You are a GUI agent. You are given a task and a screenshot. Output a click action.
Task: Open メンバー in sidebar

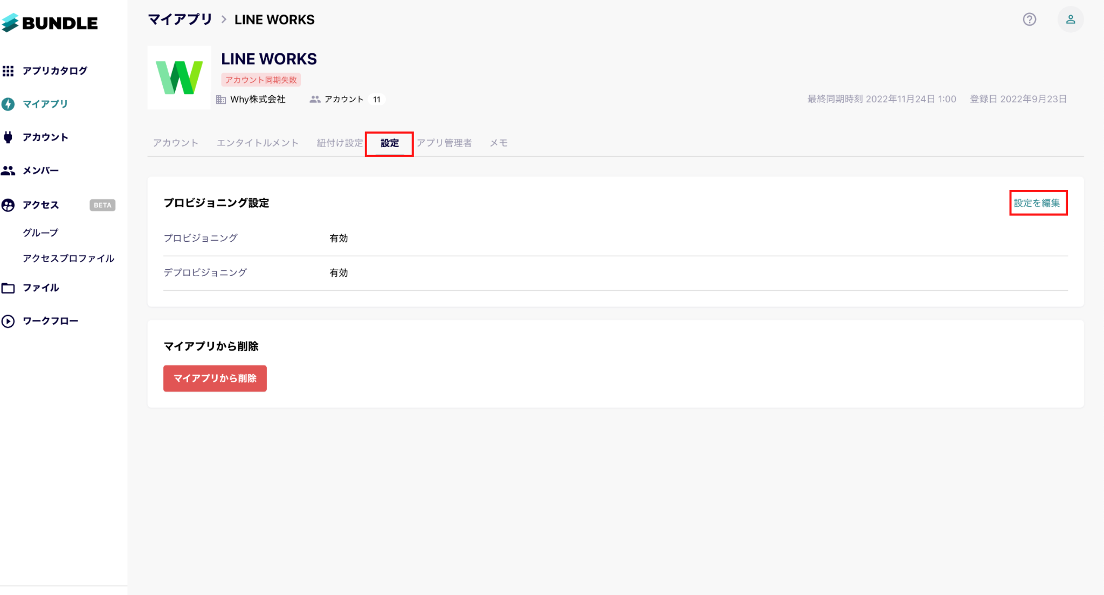pos(41,171)
